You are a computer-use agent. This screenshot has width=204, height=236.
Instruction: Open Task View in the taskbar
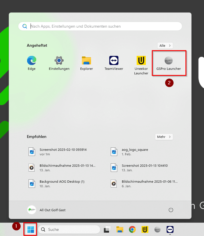click(x=107, y=229)
